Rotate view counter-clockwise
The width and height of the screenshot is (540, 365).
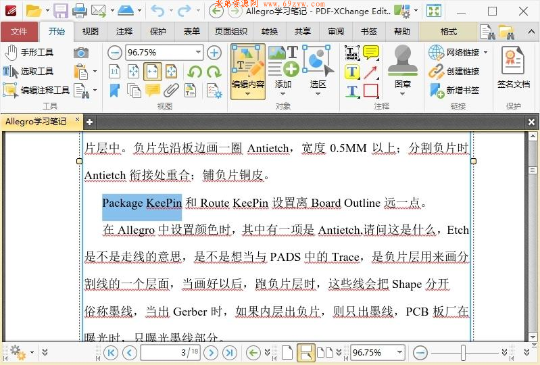pyautogui.click(x=195, y=72)
